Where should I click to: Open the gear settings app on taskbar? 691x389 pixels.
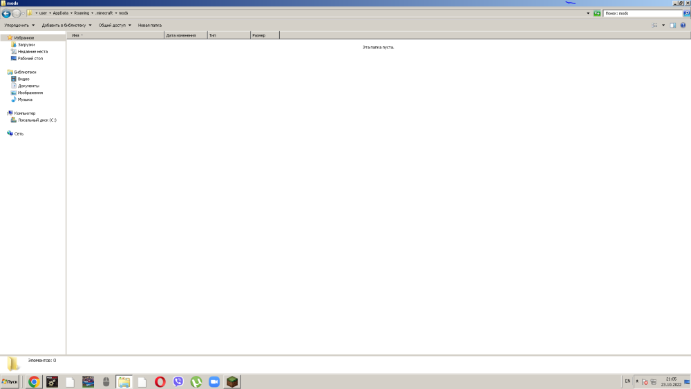(x=52, y=381)
